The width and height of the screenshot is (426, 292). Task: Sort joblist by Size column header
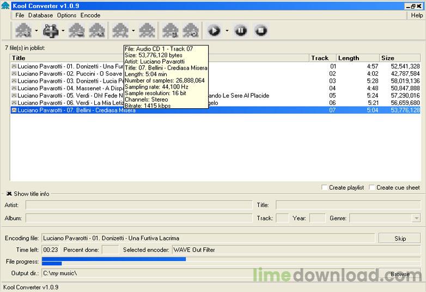[x=400, y=58]
